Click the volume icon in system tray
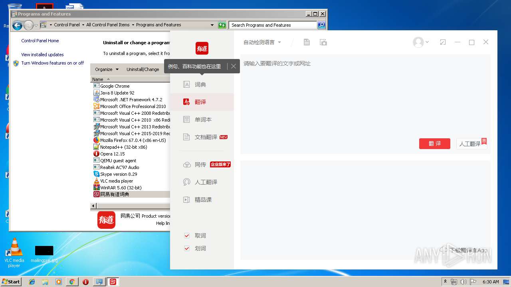This screenshot has height=287, width=511. pyautogui.click(x=463, y=282)
